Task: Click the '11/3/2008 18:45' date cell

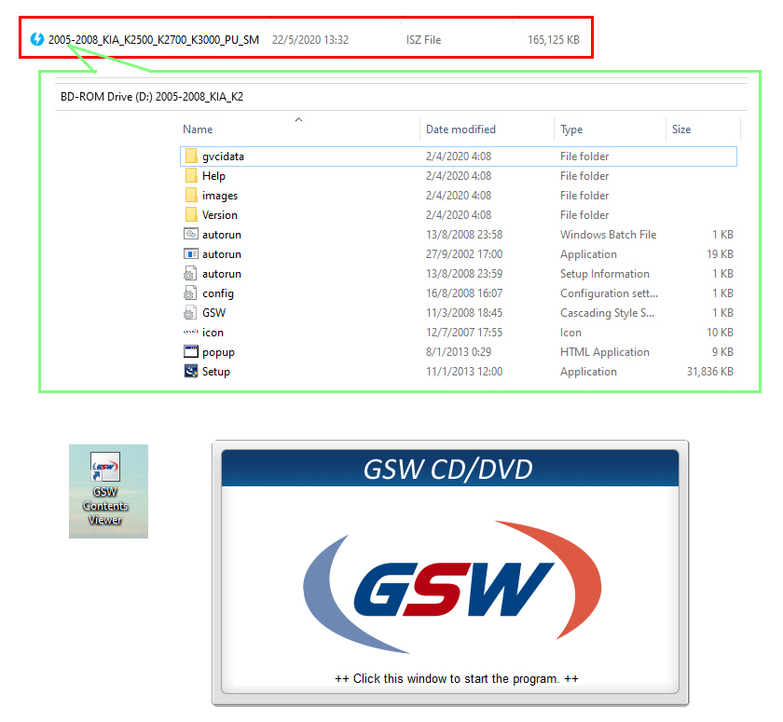Action: click(464, 313)
